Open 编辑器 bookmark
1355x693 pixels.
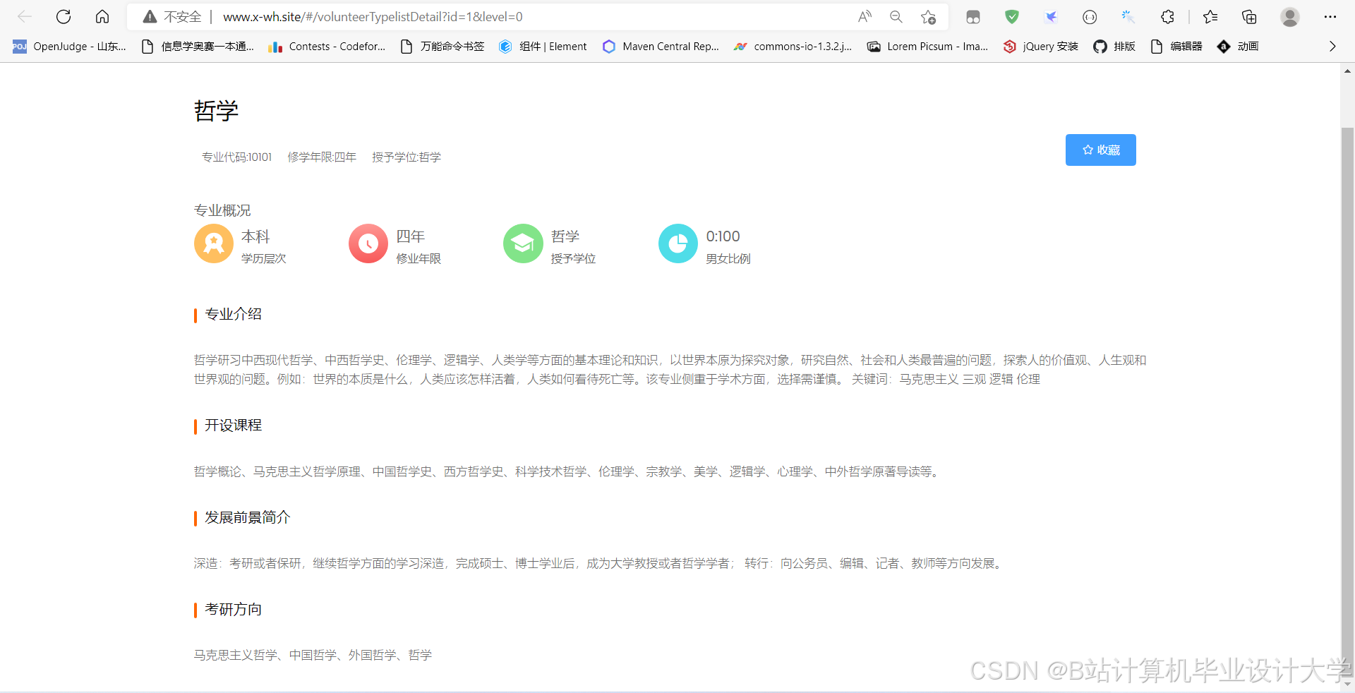click(x=1176, y=47)
